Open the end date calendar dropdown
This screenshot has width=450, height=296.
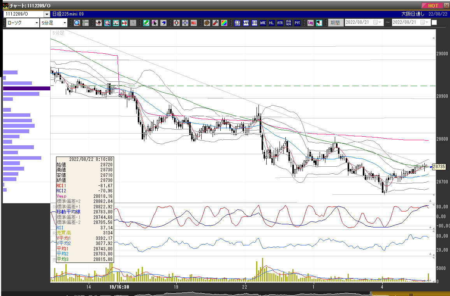point(424,22)
